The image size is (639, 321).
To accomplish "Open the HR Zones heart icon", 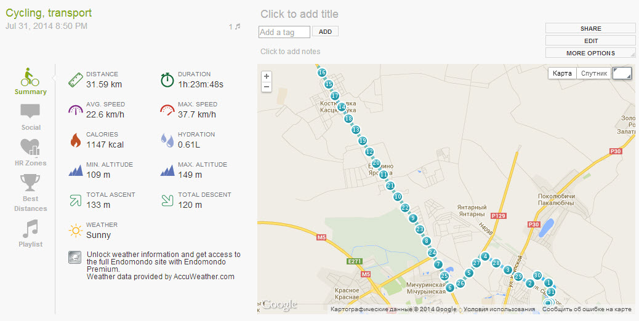I will click(x=30, y=148).
